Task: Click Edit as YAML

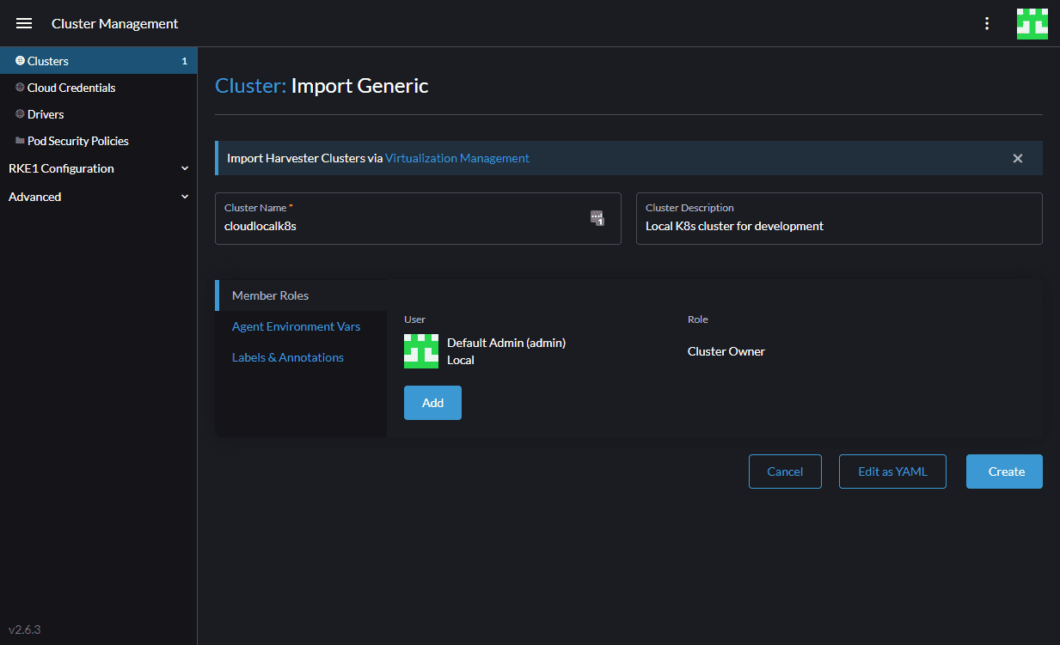Action: pyautogui.click(x=892, y=471)
